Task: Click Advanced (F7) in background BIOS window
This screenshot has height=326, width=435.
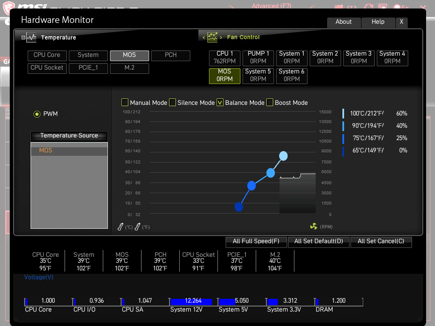Action: coord(271,6)
